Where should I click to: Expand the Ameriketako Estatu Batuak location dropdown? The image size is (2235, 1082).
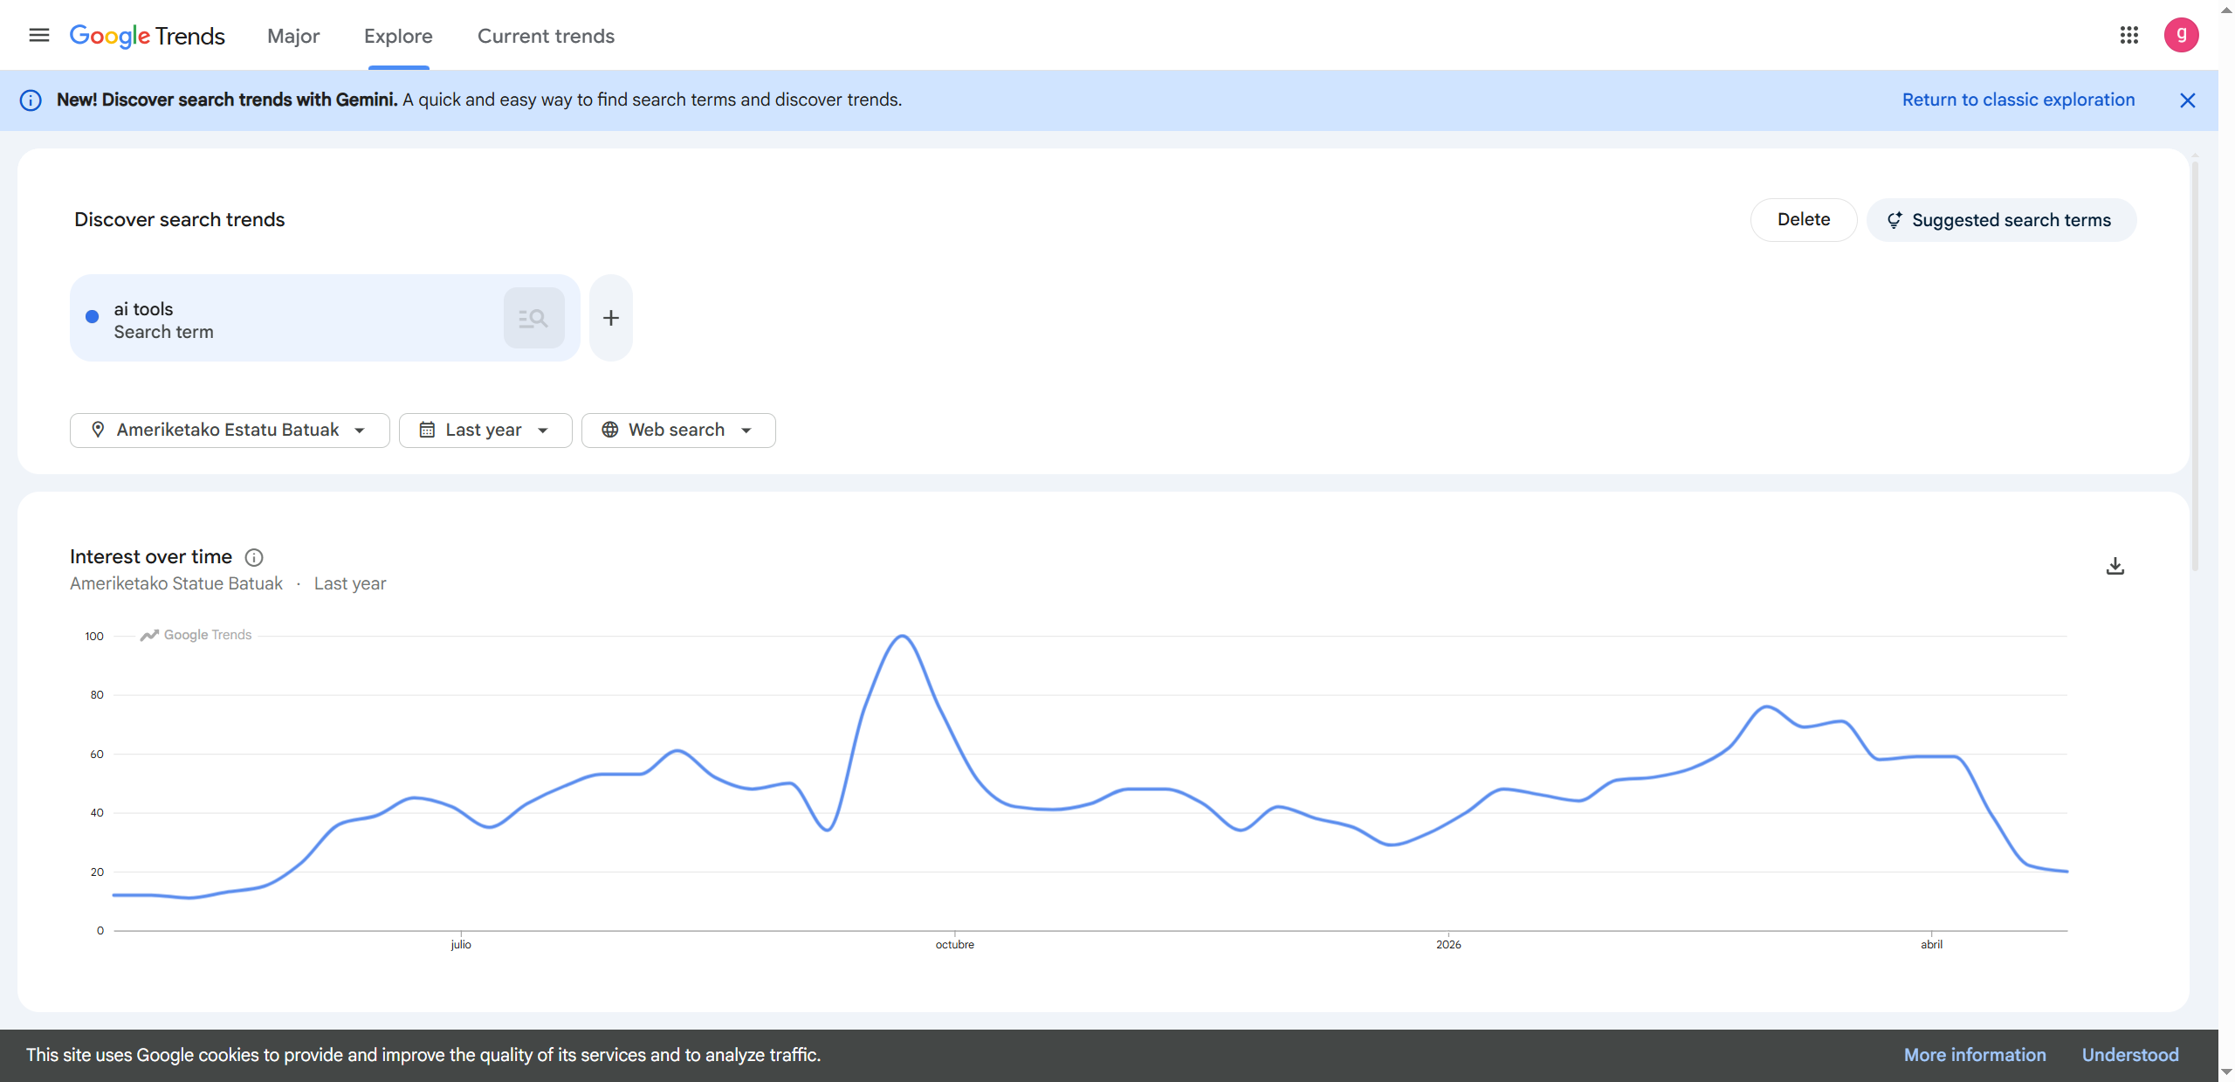tap(229, 431)
